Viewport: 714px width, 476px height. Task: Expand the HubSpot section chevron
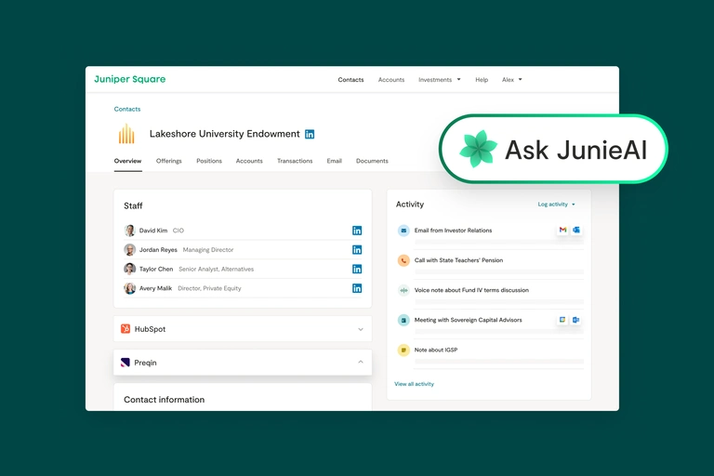(361, 329)
